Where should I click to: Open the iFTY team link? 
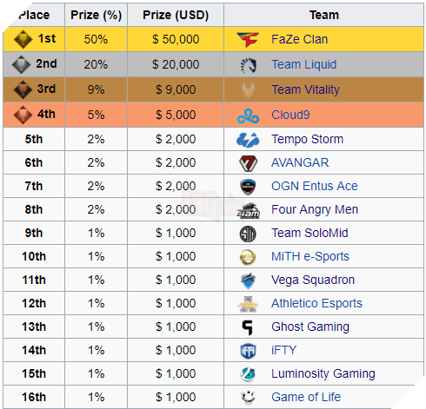[284, 350]
